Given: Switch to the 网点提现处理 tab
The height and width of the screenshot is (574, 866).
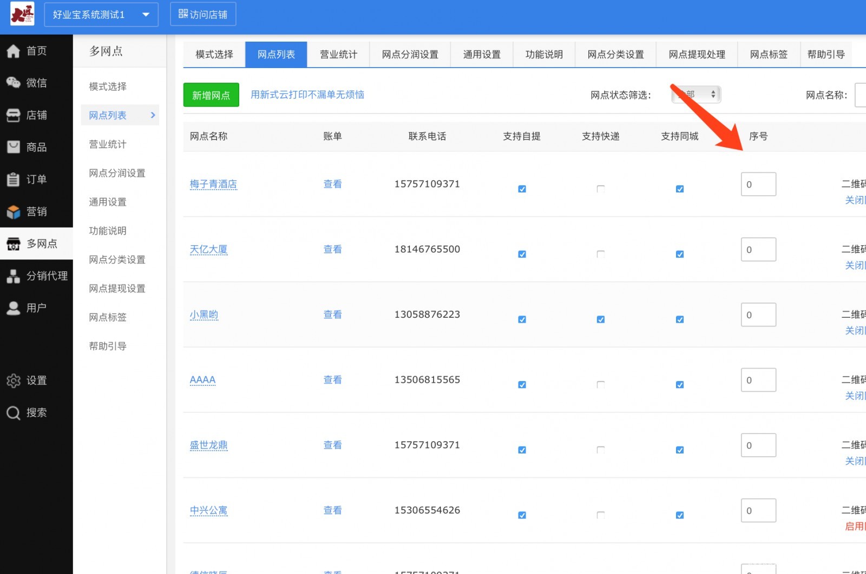Looking at the screenshot, I should [x=697, y=55].
